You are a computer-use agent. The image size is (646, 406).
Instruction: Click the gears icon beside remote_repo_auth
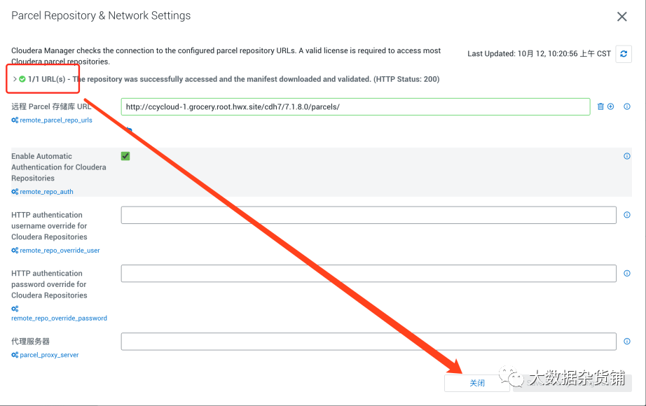(x=15, y=192)
